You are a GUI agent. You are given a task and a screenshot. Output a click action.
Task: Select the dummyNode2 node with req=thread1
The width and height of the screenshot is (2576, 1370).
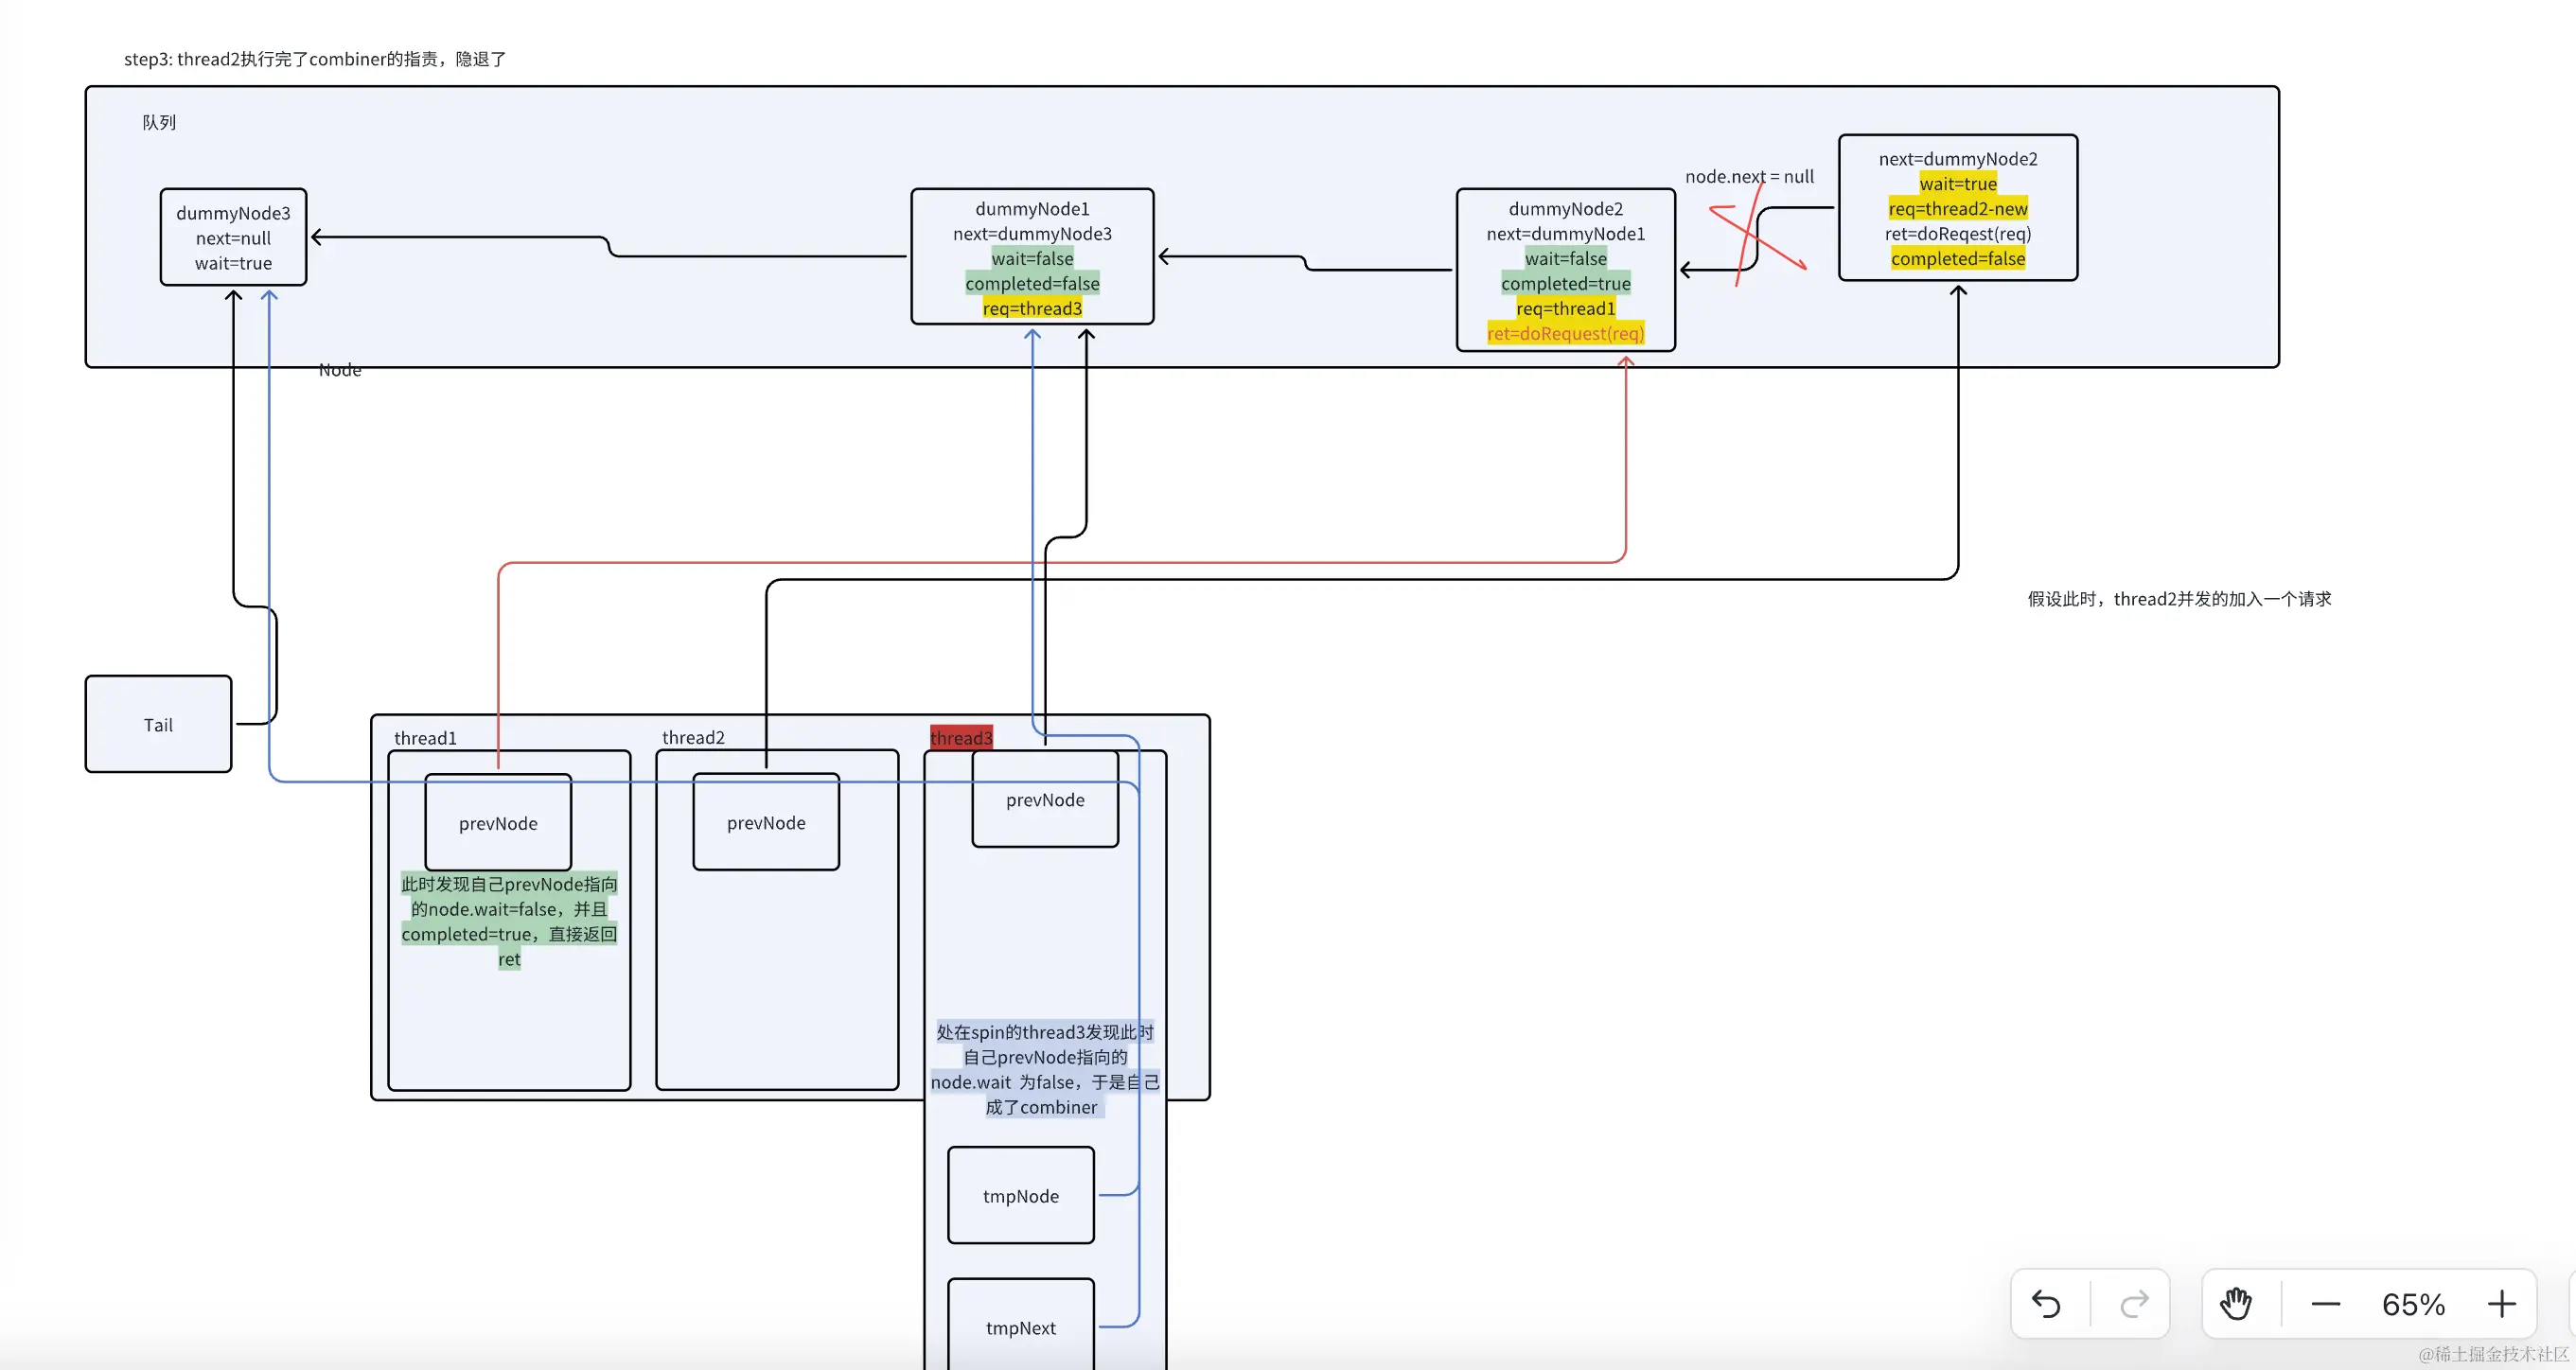[x=1565, y=270]
